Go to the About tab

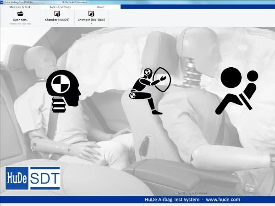pyautogui.click(x=100, y=7)
